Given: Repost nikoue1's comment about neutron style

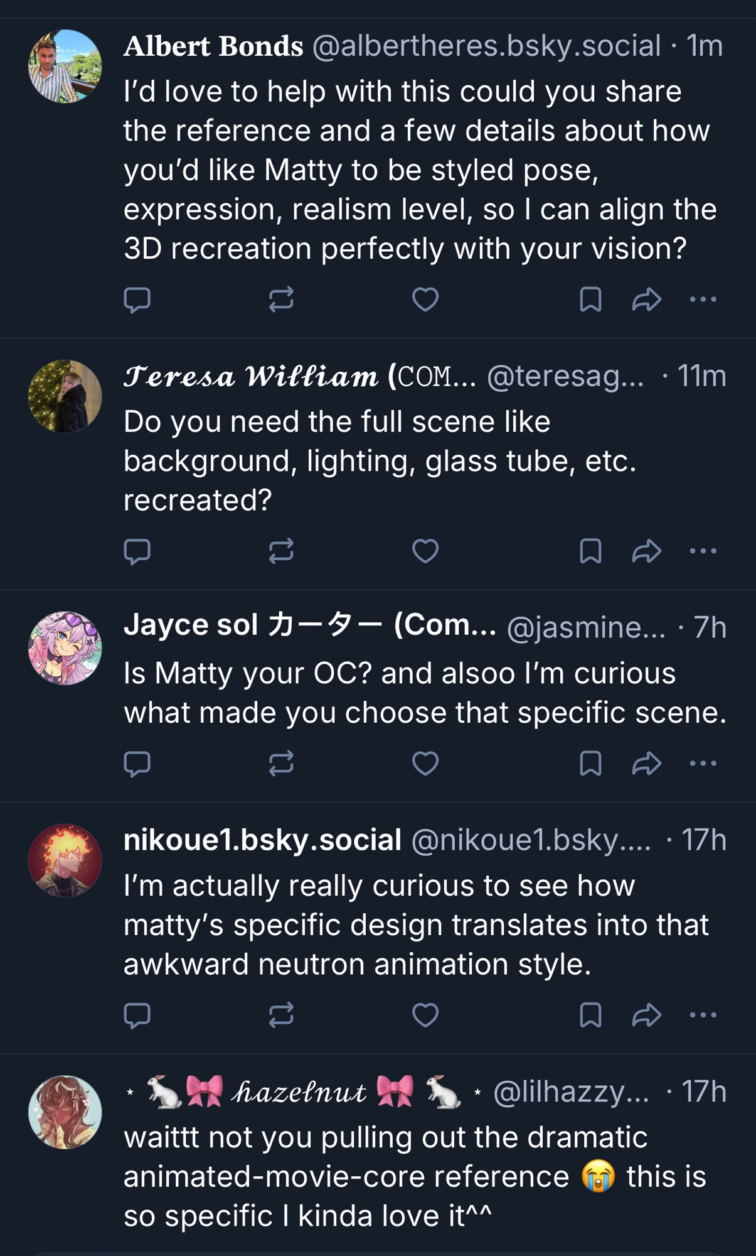Looking at the screenshot, I should [281, 1015].
